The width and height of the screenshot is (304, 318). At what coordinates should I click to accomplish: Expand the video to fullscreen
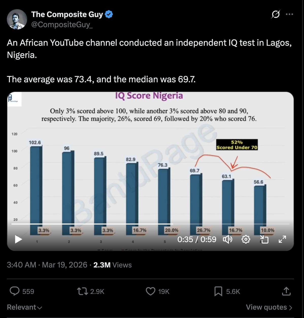[282, 239]
